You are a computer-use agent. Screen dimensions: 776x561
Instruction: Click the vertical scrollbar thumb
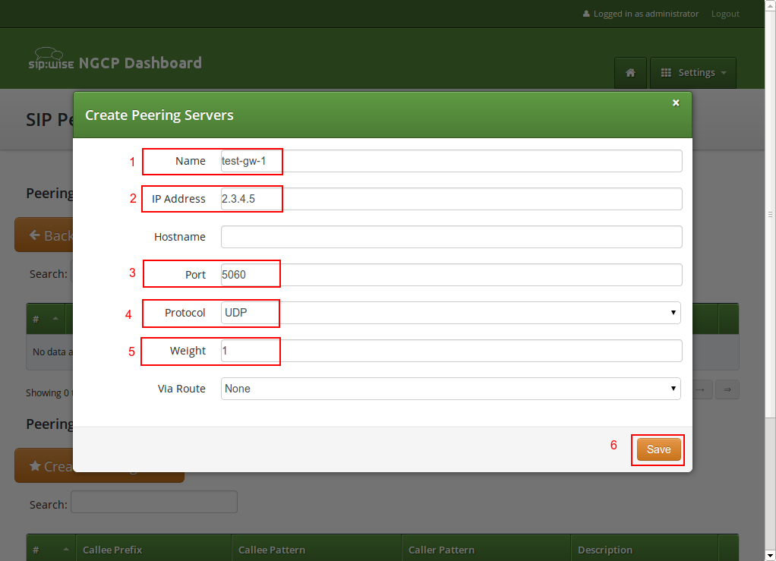(771, 214)
